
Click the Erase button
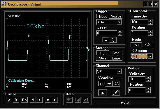click(116, 58)
